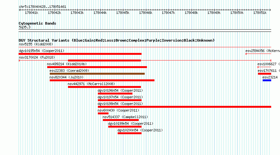Screen dimensions: 280x155
Task: Click the 178046k ruler tick label
Action: [x=146, y=13]
